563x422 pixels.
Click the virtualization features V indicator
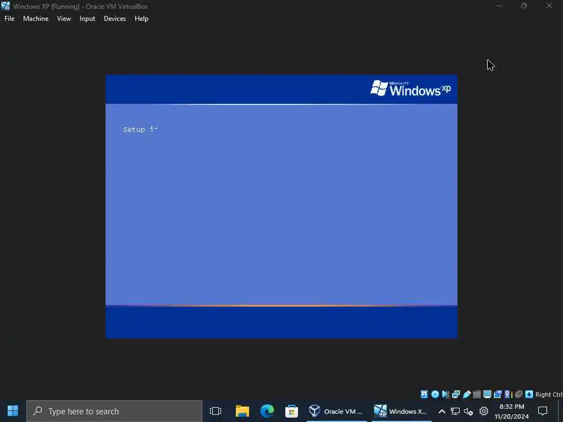click(507, 395)
